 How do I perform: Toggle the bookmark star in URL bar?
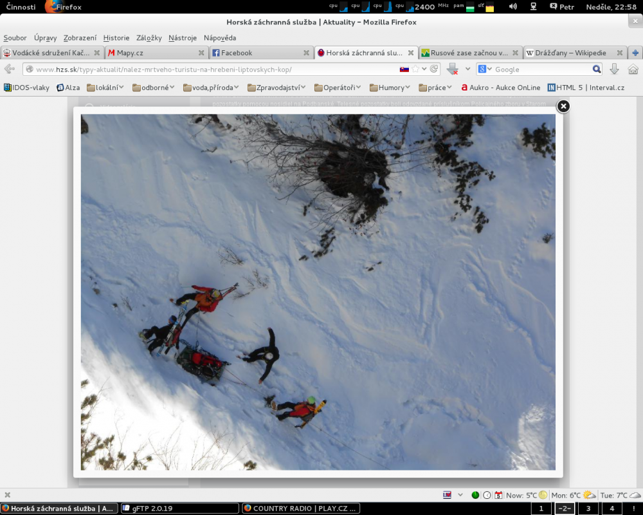pos(415,70)
